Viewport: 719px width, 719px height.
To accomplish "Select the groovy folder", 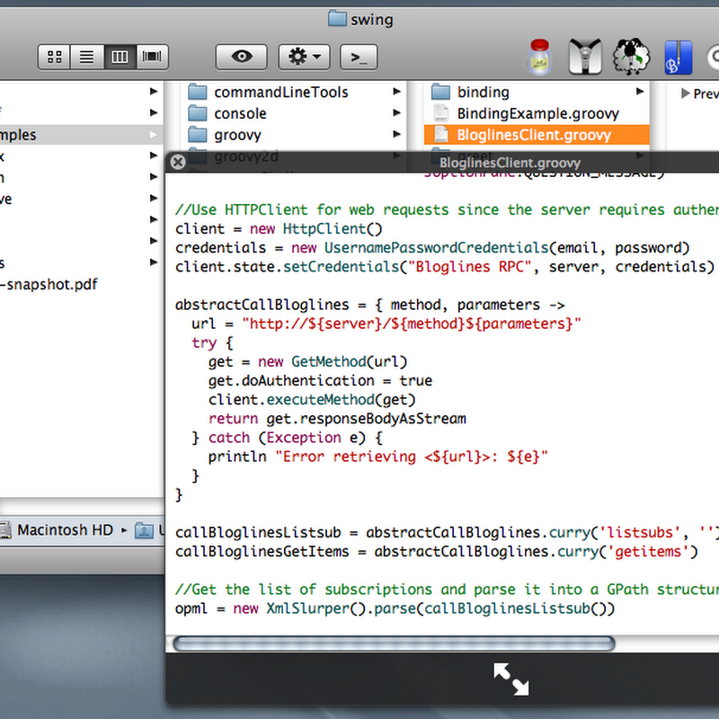I will coord(237,135).
